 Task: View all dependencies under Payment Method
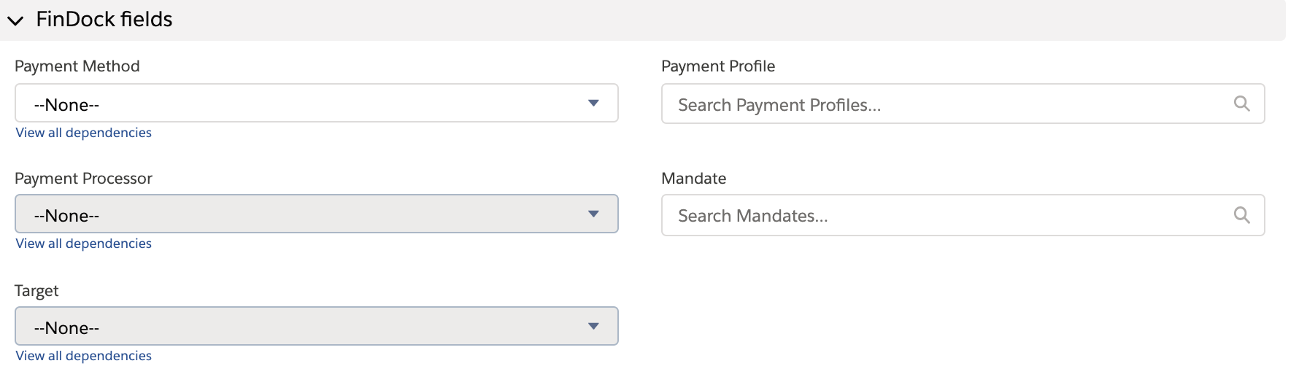pyautogui.click(x=84, y=133)
